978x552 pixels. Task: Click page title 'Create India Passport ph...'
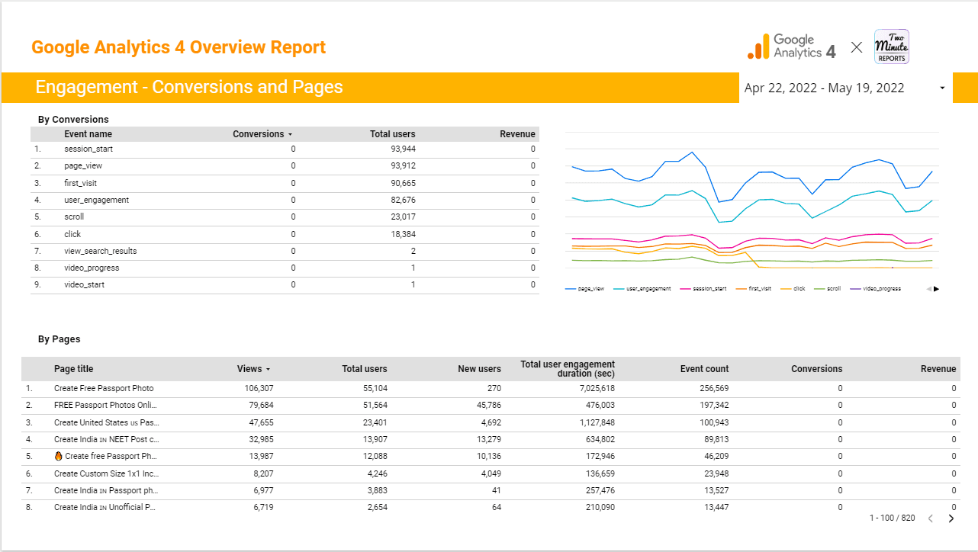tap(107, 490)
